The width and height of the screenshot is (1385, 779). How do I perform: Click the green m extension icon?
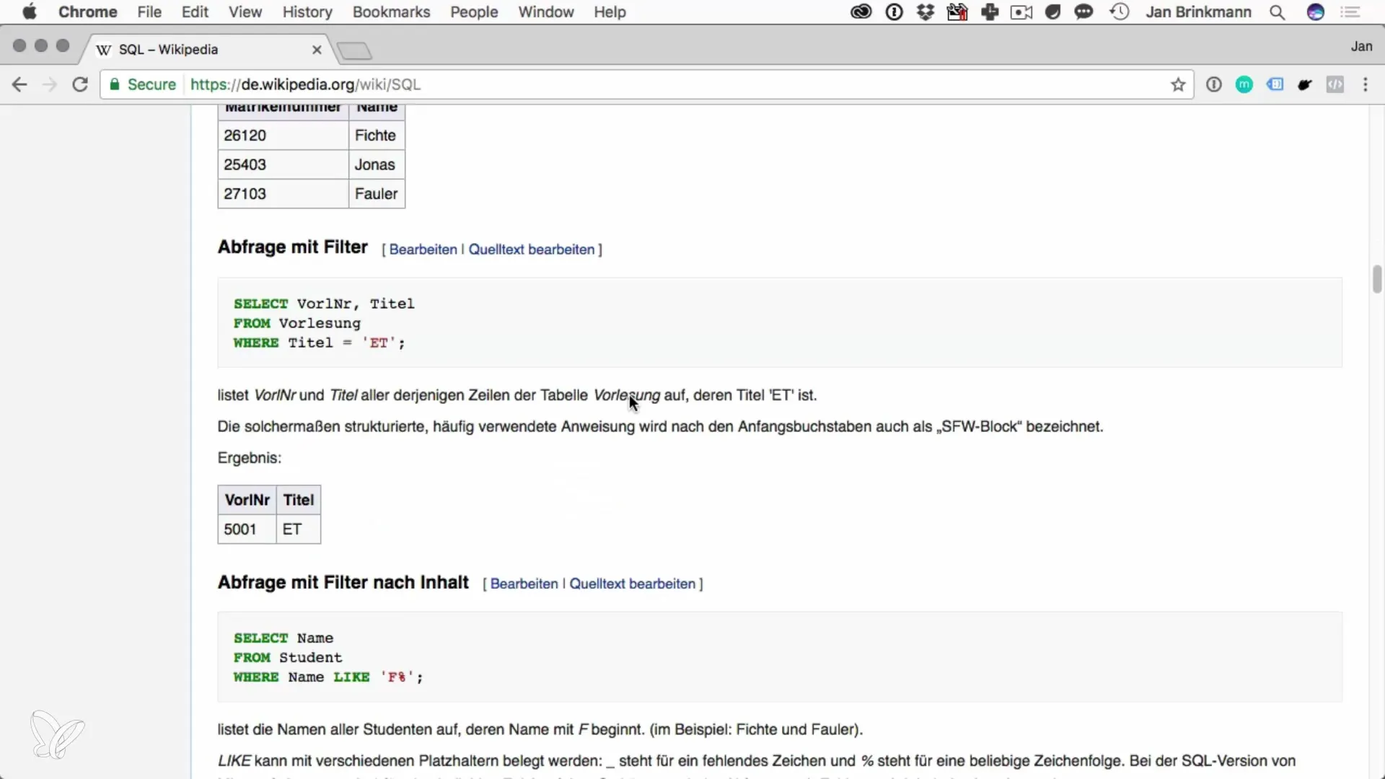click(1244, 84)
